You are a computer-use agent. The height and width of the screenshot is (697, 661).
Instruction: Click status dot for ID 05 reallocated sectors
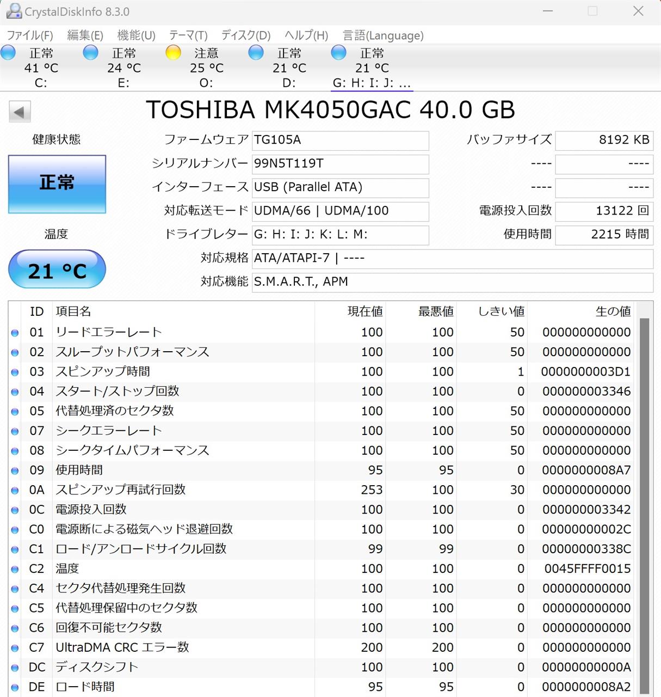click(x=15, y=412)
